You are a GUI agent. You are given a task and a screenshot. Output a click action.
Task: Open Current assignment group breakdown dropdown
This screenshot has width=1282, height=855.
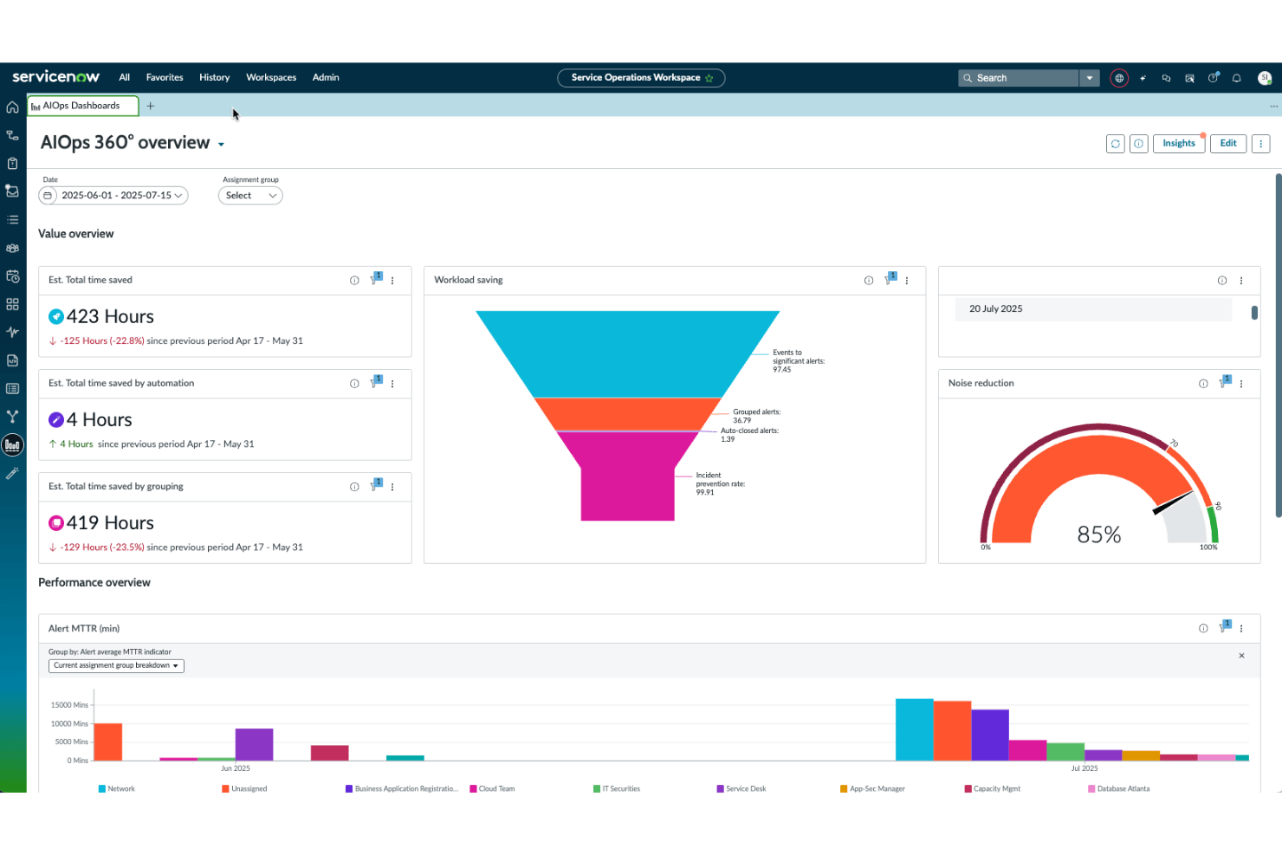(x=116, y=666)
